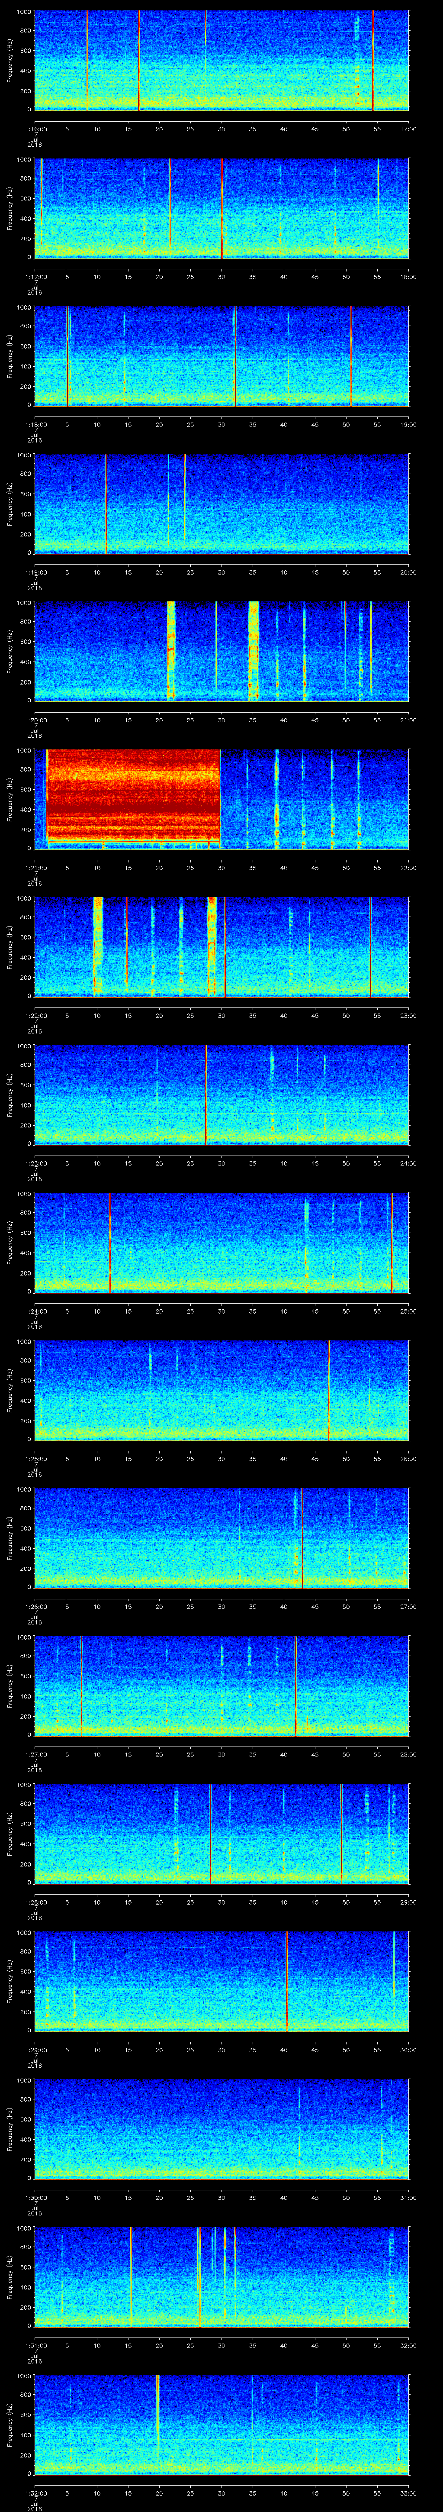Image resolution: width=443 pixels, height=2512 pixels.
Task: Select the spectrogram panel starting at 1:18:00
Action: [221, 356]
